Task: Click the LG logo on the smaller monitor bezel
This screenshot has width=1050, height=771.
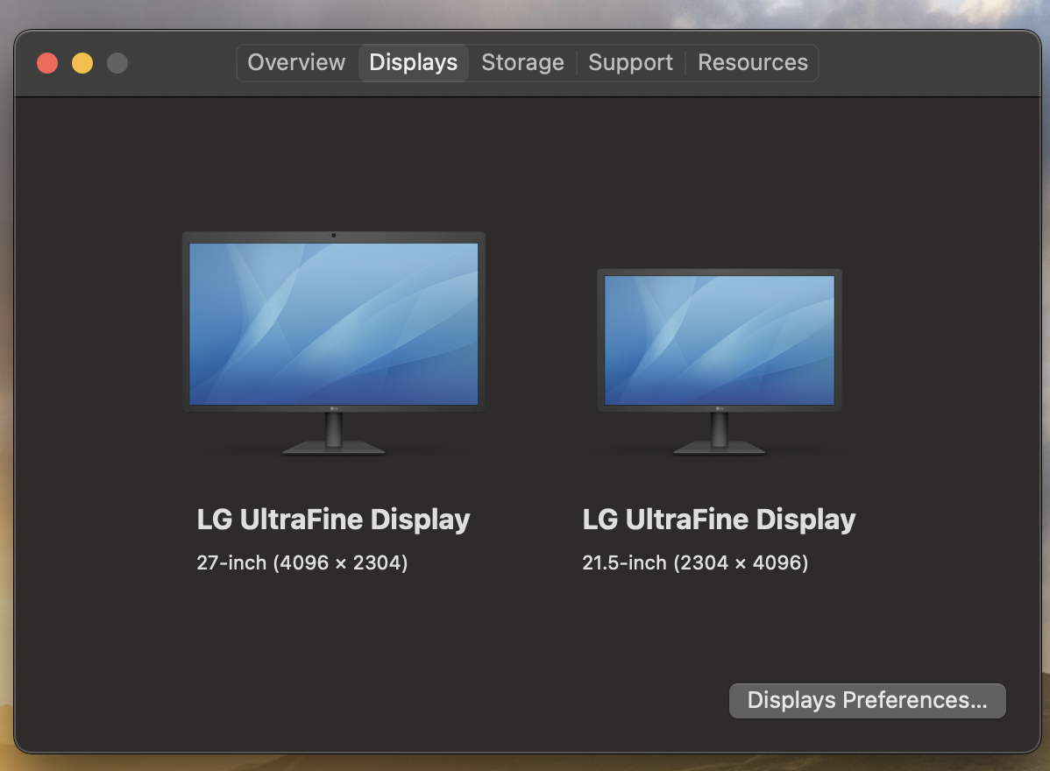Action: 720,408
